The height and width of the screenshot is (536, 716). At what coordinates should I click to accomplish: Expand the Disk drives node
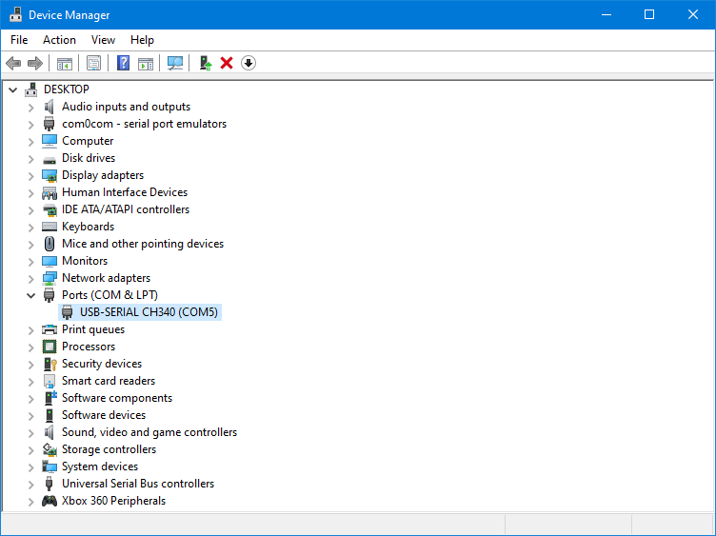click(30, 159)
